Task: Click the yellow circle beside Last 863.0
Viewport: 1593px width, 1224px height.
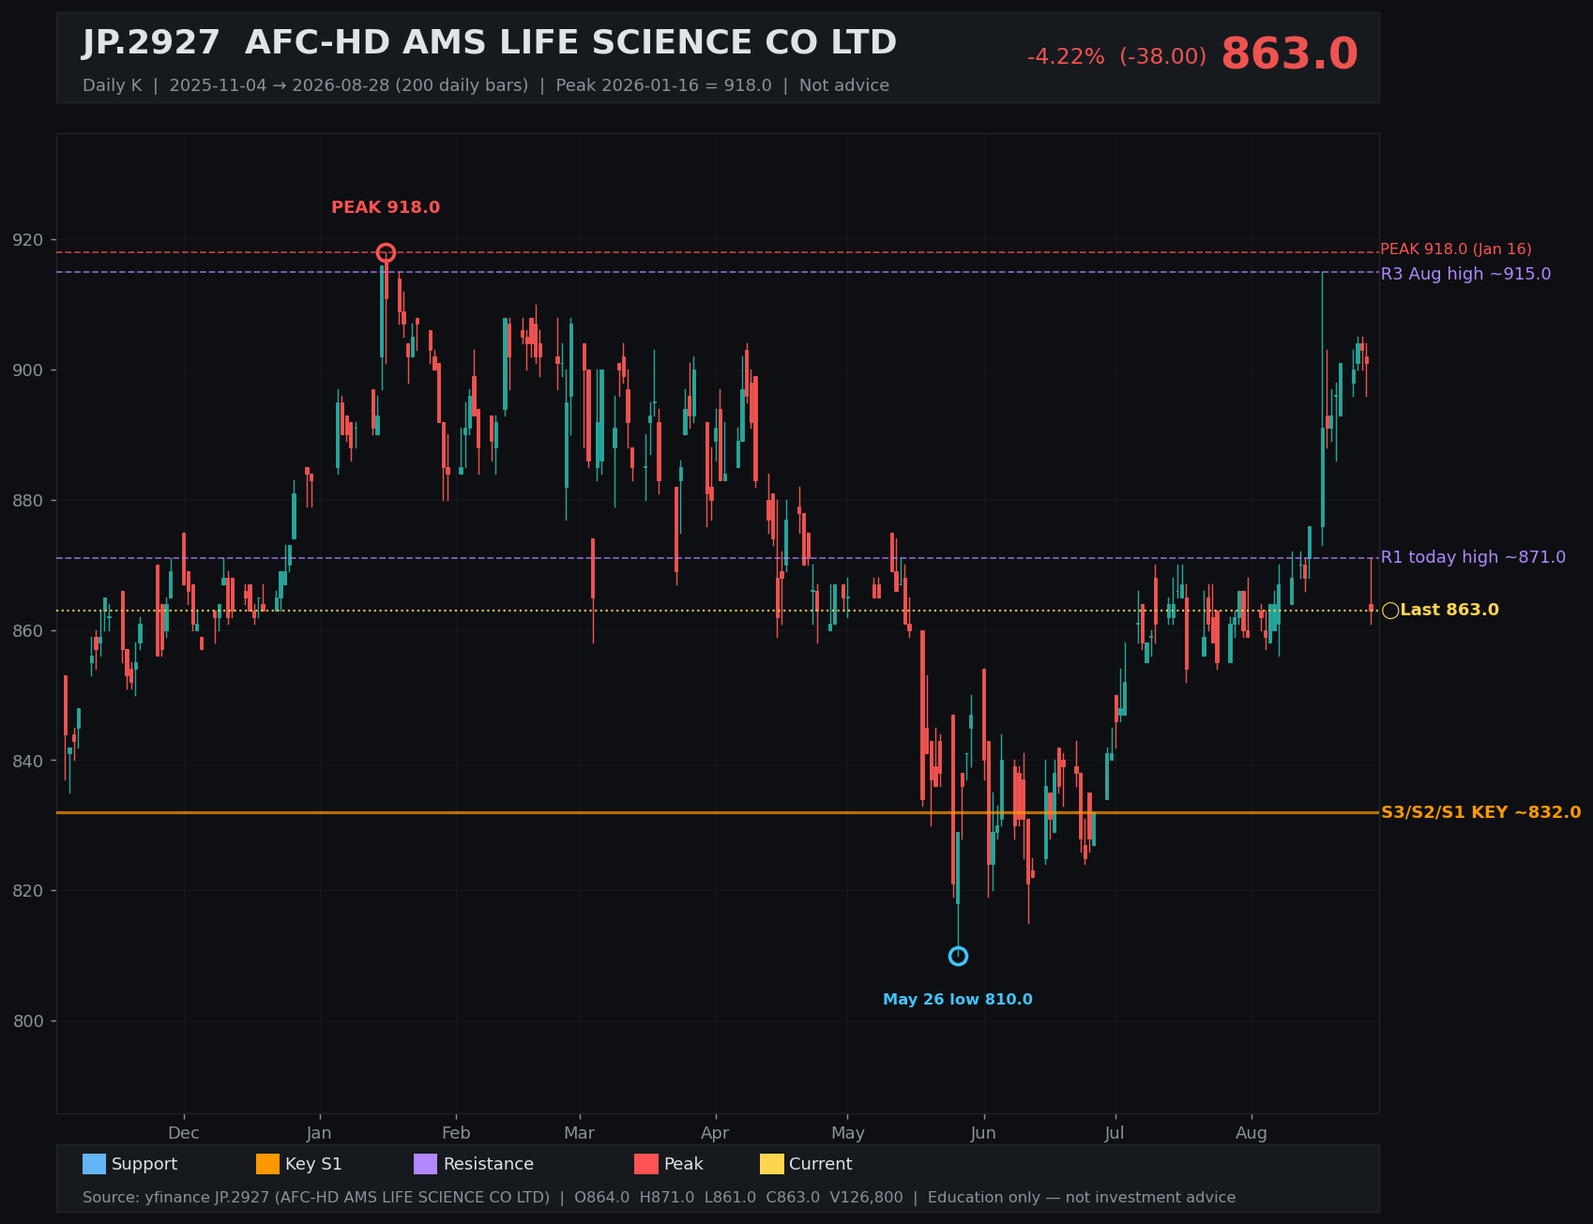Action: (1390, 611)
